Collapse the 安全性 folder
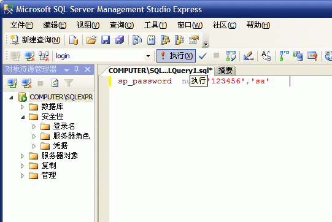This screenshot has width=332, height=222. 23,117
